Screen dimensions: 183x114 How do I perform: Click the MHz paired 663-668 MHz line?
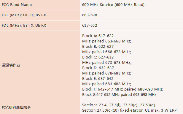click(106, 41)
